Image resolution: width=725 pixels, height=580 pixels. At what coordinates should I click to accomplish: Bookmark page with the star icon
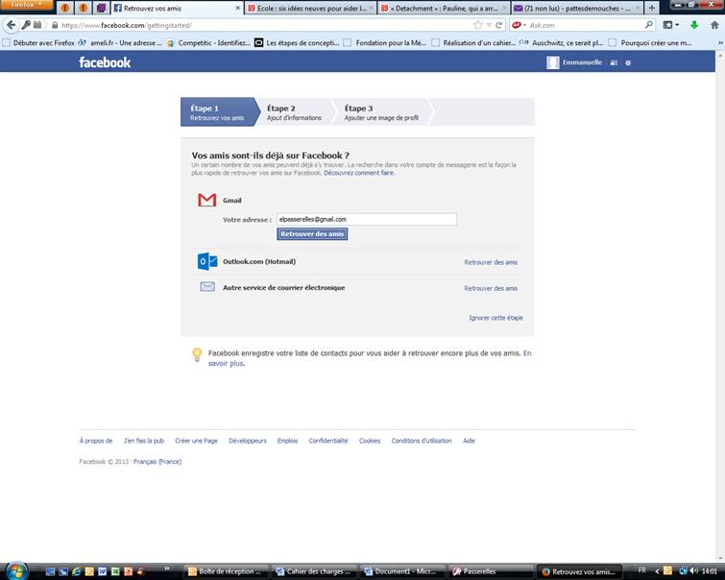click(478, 25)
